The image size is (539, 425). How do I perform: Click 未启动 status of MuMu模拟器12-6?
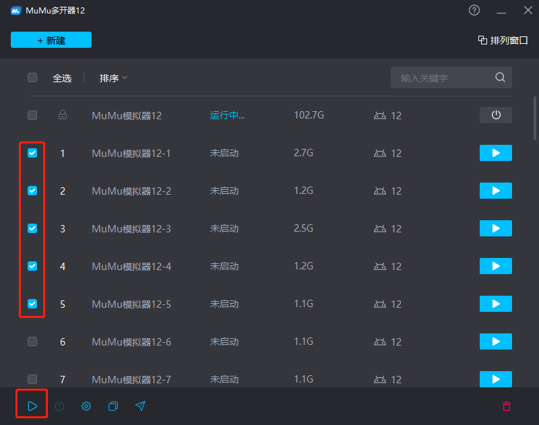point(224,341)
